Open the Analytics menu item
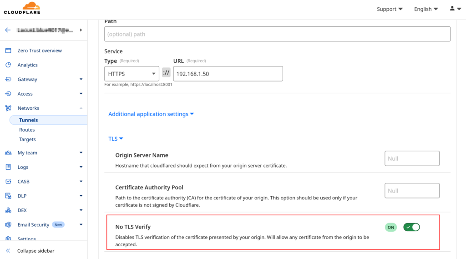 pyautogui.click(x=27, y=65)
